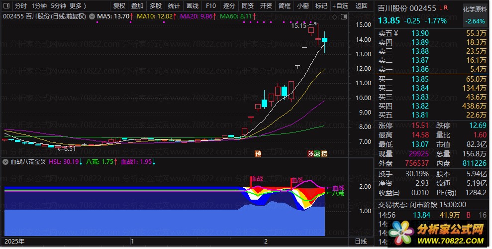Screen dimensions: 492x249
Task: Select the MA20 indicator label
Action: pos(197,16)
